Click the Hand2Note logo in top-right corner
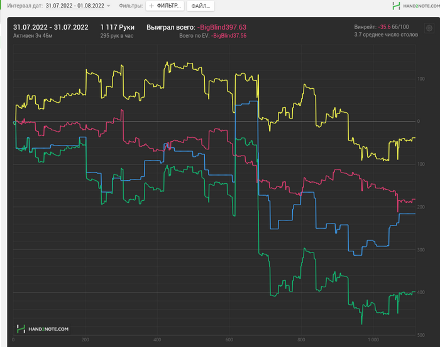This screenshot has height=347, width=440. (416, 6)
